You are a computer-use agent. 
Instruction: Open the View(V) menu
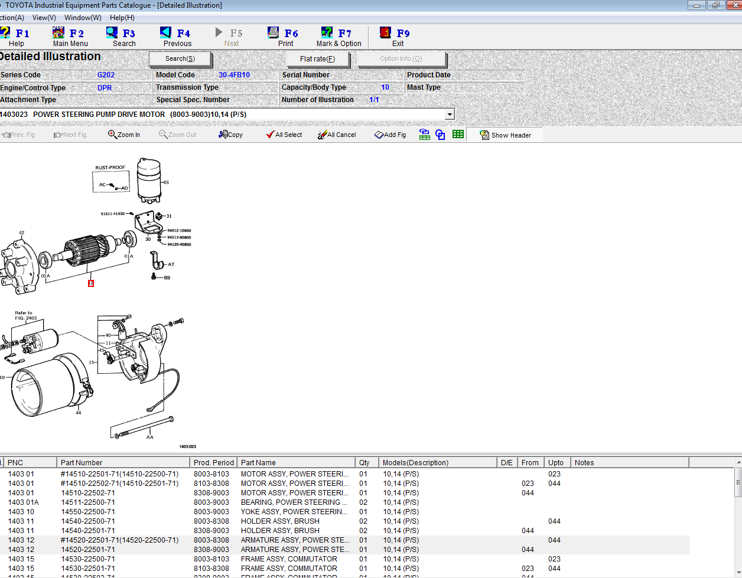click(44, 17)
